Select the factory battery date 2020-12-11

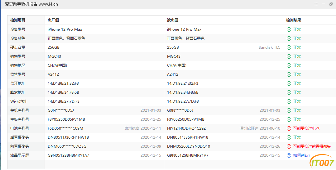tap(151, 128)
